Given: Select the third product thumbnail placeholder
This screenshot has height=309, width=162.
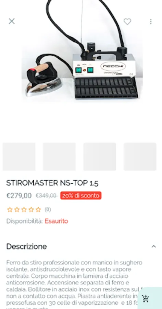Looking at the screenshot, I should [x=100, y=157].
